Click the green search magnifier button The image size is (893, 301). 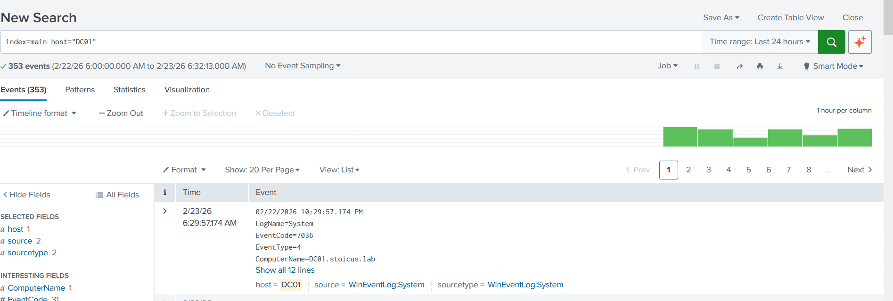[831, 42]
